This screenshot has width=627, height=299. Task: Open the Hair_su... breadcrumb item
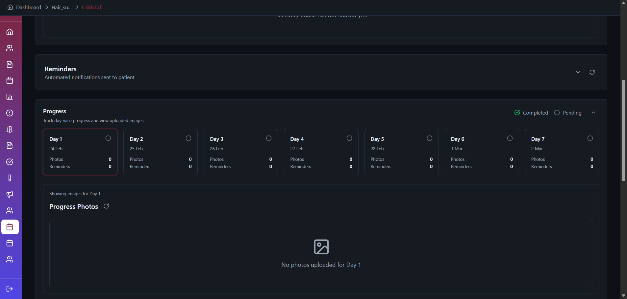(61, 7)
